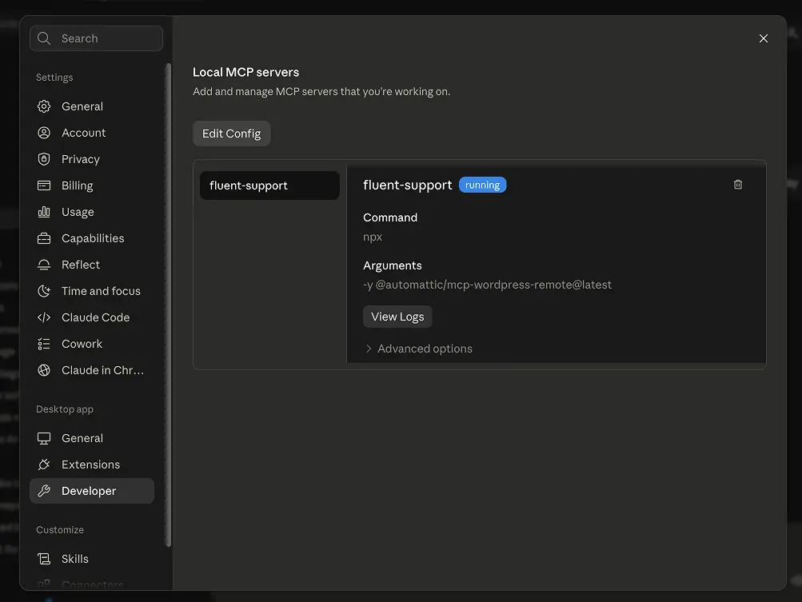Click the Reflect icon in sidebar
Image resolution: width=802 pixels, height=602 pixels.
pos(44,265)
